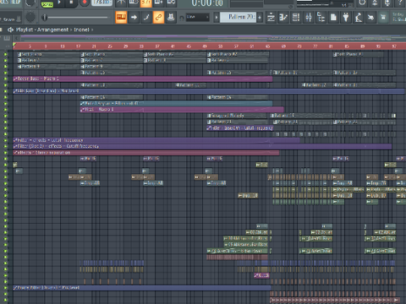Open the Playlist view toolbar icon

click(271, 18)
